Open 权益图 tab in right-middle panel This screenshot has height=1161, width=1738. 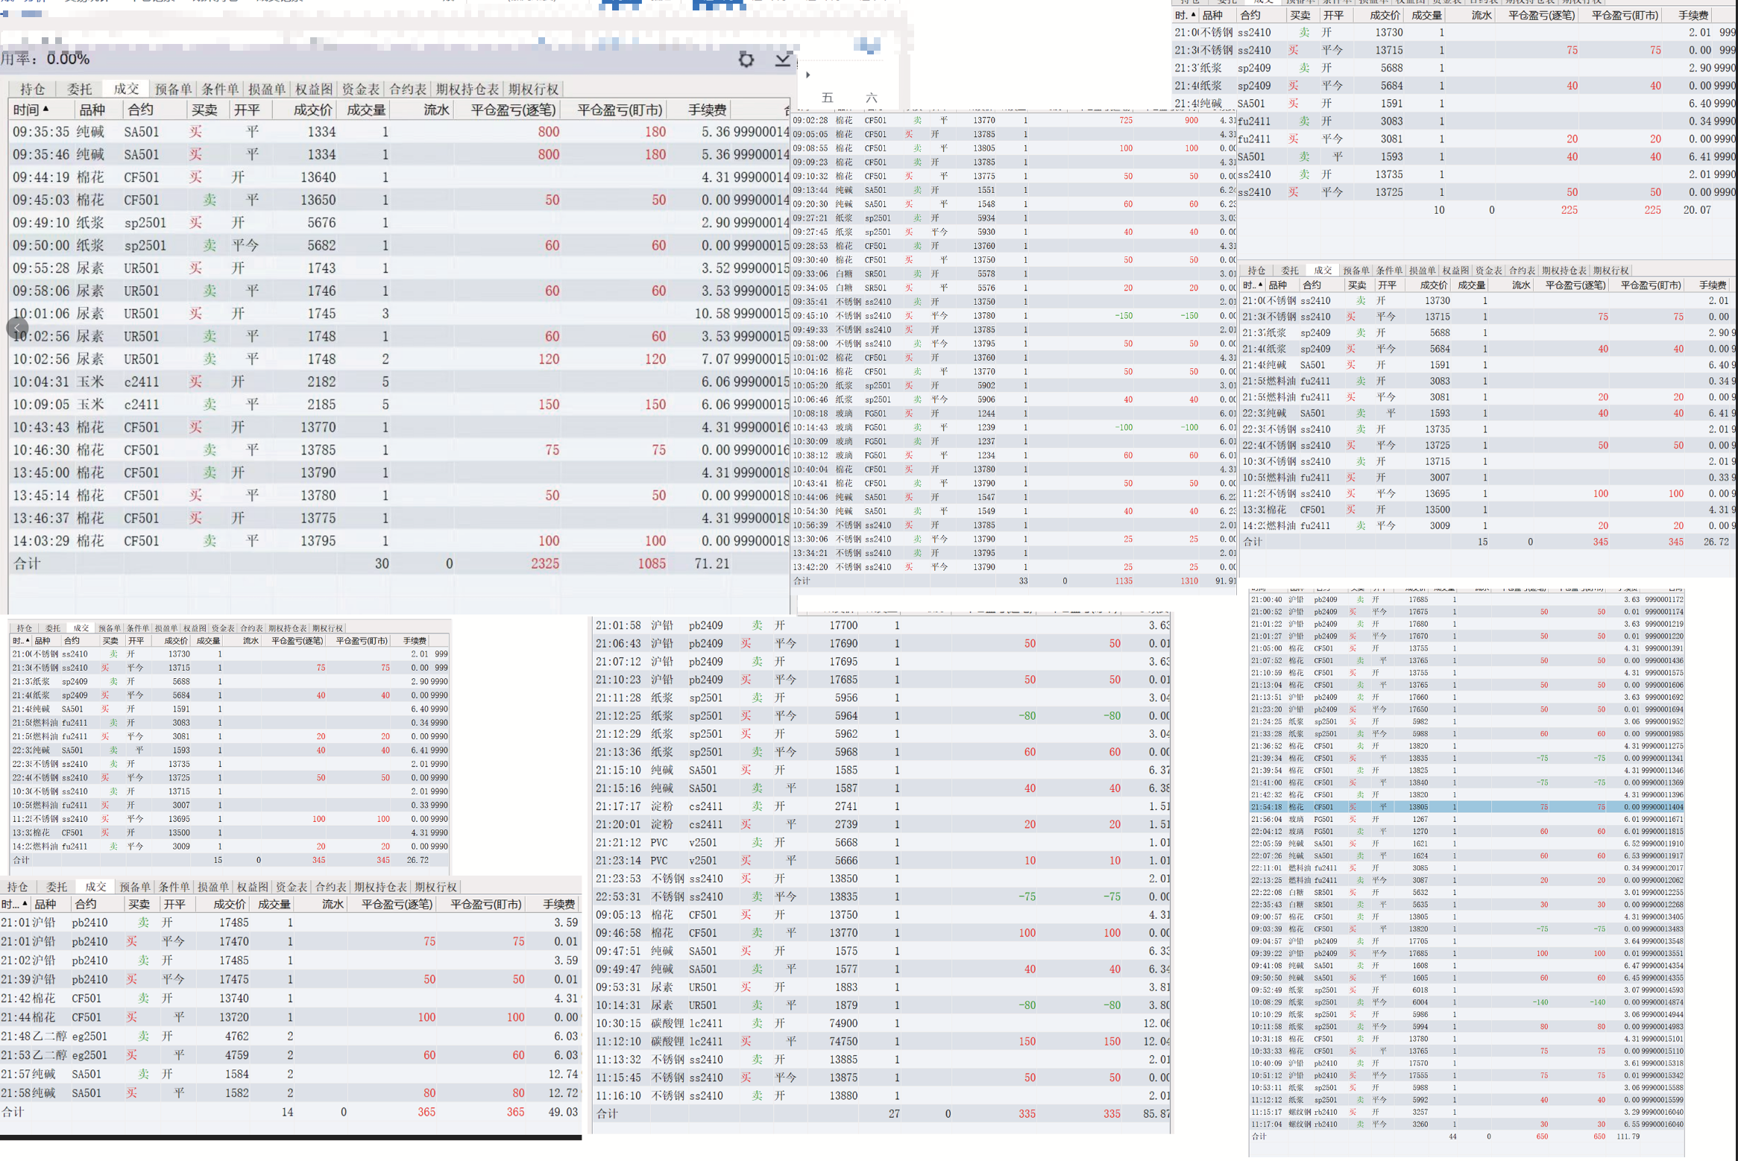1455,271
